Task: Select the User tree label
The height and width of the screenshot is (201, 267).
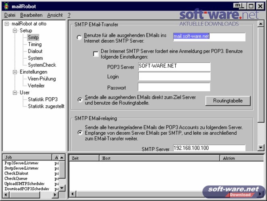Action: (x=25, y=92)
